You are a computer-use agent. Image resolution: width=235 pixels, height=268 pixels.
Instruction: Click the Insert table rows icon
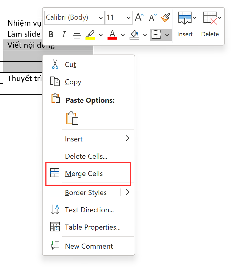click(185, 18)
